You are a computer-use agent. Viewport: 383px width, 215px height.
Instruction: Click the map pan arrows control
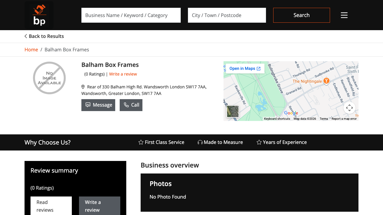(x=349, y=108)
